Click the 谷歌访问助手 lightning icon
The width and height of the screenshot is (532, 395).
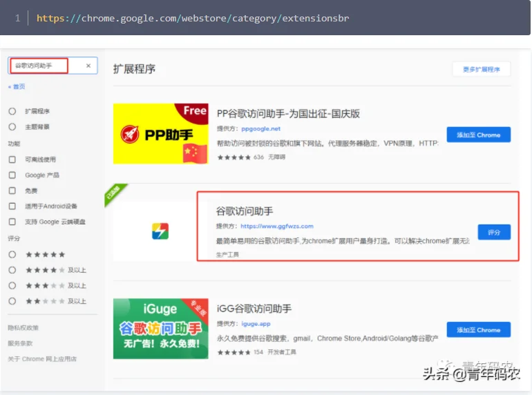(x=160, y=231)
